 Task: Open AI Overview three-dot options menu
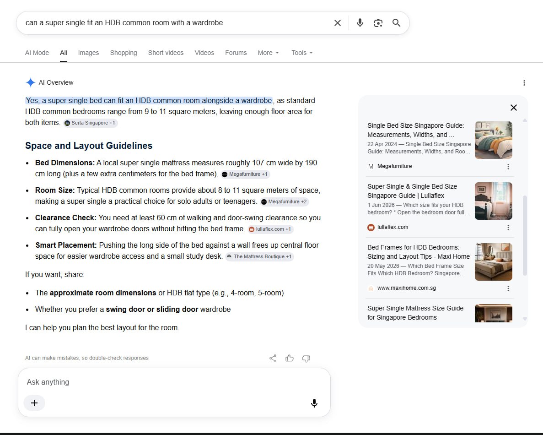click(524, 83)
